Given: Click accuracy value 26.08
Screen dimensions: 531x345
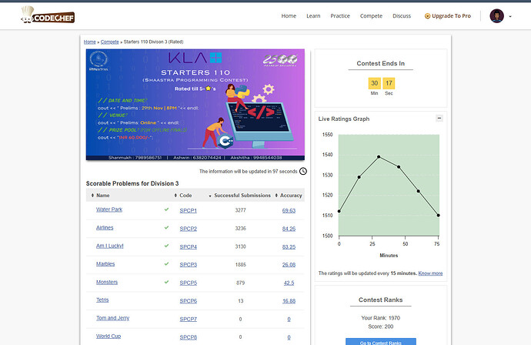Looking at the screenshot, I should 289,265.
